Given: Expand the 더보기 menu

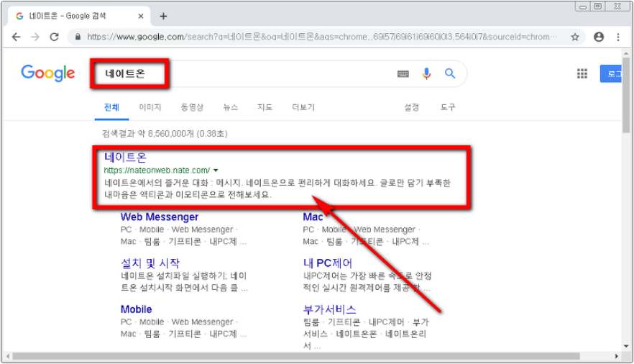Looking at the screenshot, I should click(x=303, y=108).
